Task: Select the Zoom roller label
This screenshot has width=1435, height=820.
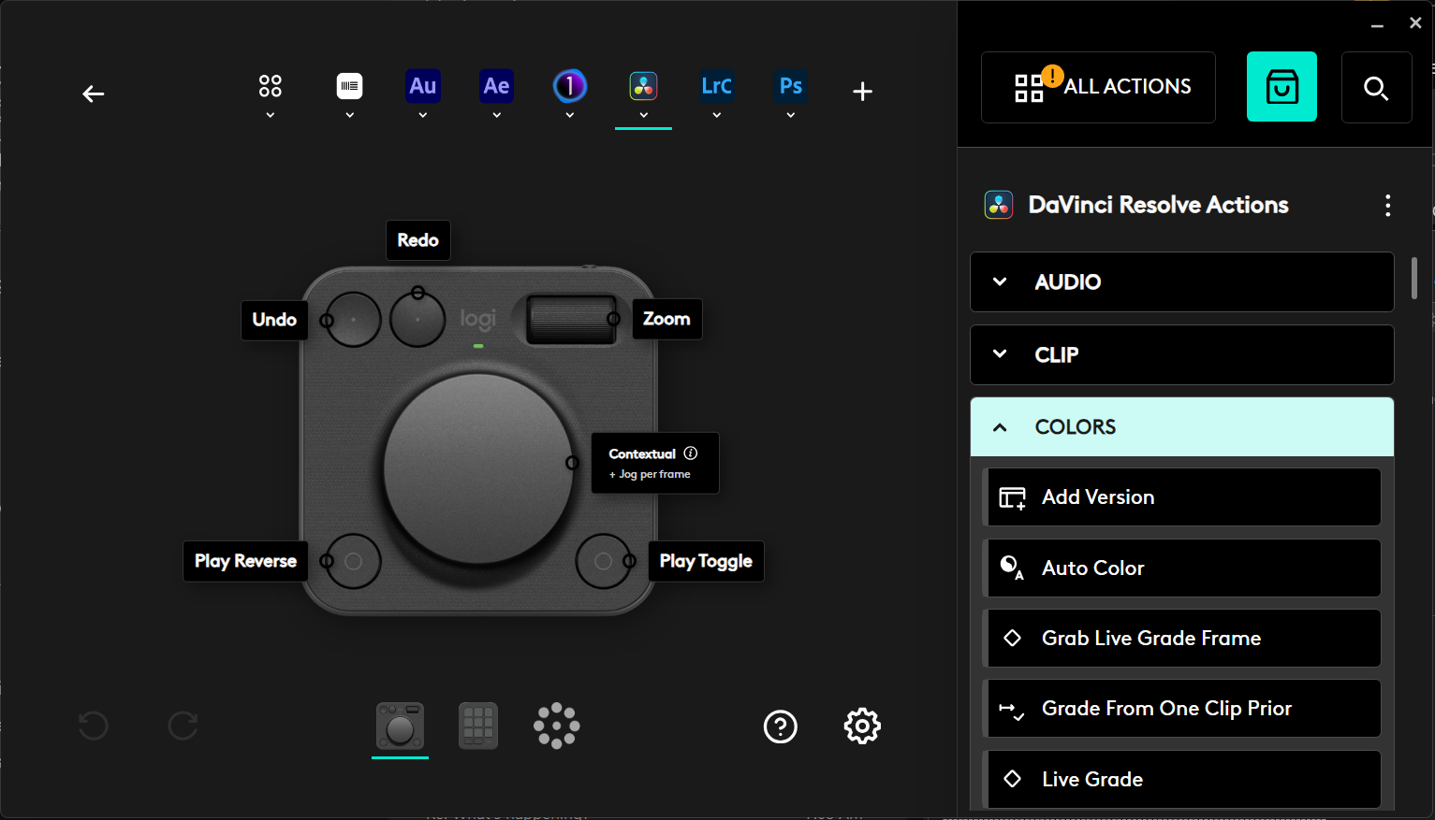Action: (x=667, y=319)
